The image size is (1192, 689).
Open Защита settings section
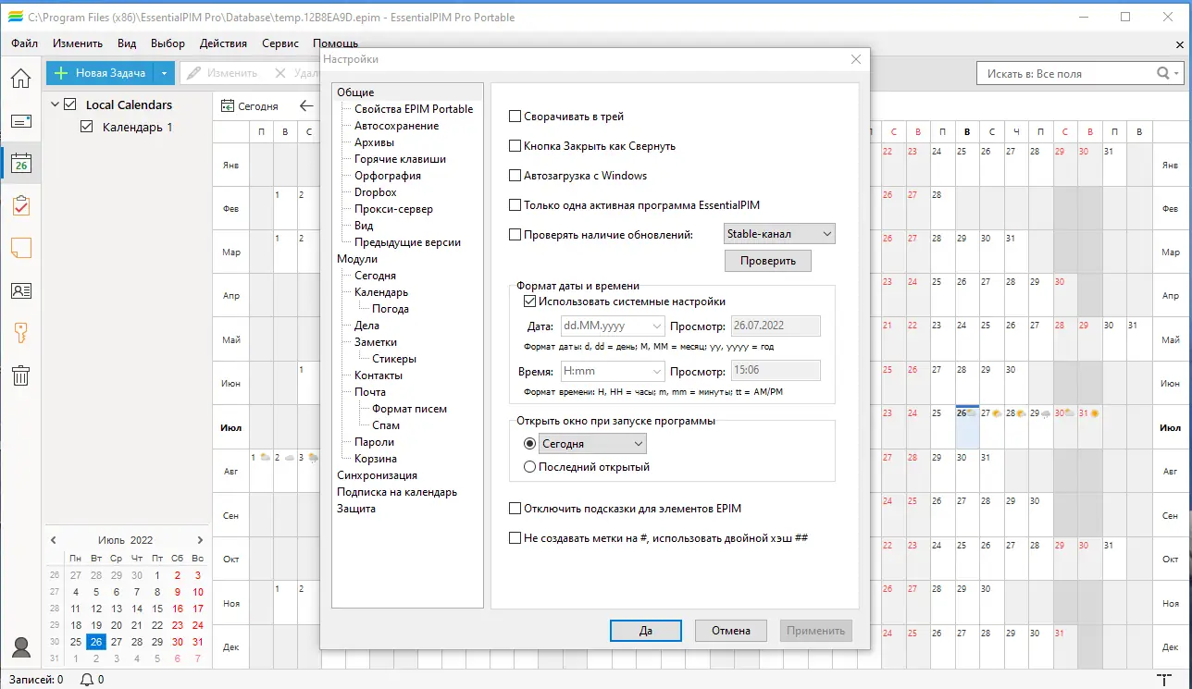point(356,509)
